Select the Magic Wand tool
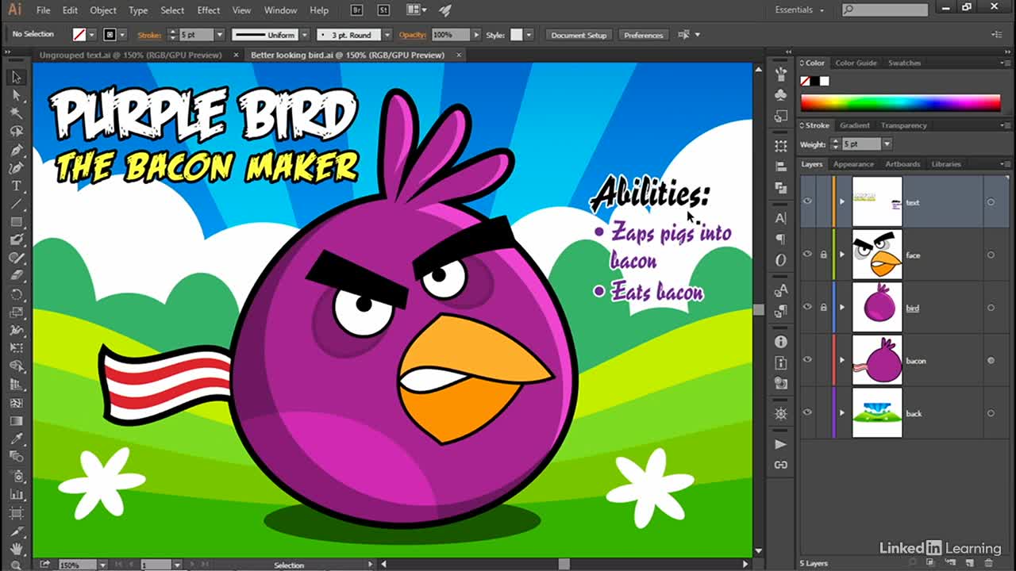This screenshot has height=571, width=1016. click(x=16, y=113)
